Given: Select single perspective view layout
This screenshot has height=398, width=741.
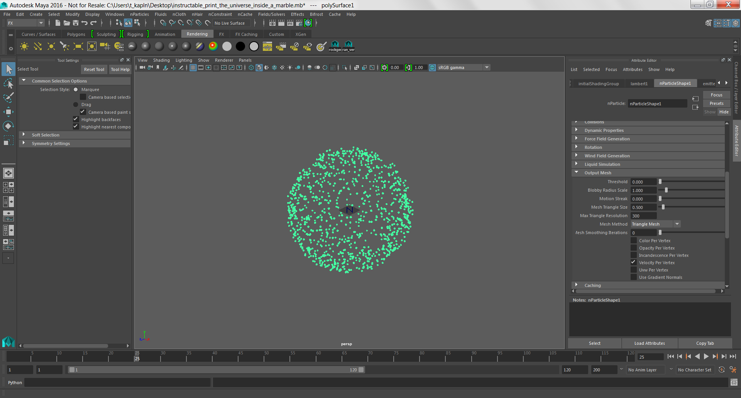Looking at the screenshot, I should tap(8, 173).
